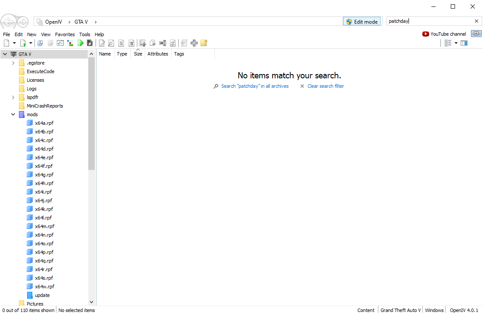Sort by Attributes column header
The height and width of the screenshot is (315, 483).
click(x=158, y=54)
